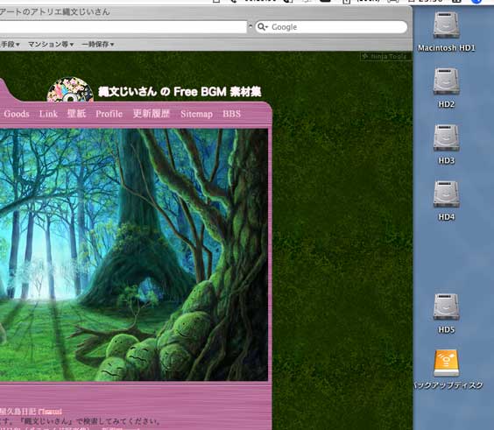Open the Link page in site navigation
Viewport: 494px width, 430px height.
pos(48,114)
